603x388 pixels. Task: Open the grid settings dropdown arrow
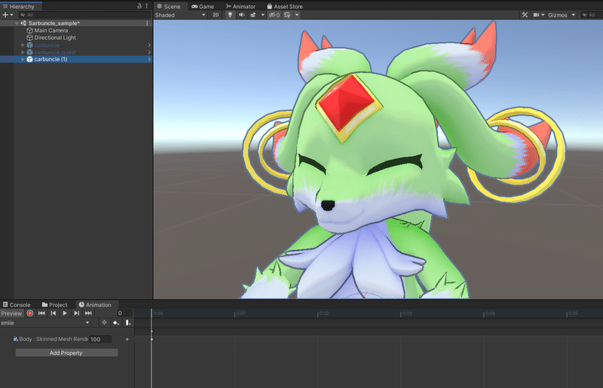click(x=297, y=15)
